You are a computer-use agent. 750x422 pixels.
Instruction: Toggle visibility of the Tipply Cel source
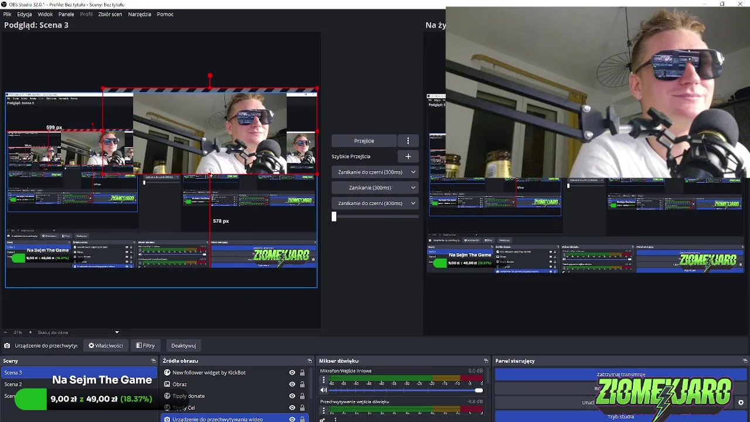tap(292, 407)
